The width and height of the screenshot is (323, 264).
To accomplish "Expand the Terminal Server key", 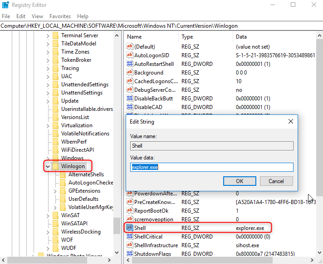I will point(48,35).
